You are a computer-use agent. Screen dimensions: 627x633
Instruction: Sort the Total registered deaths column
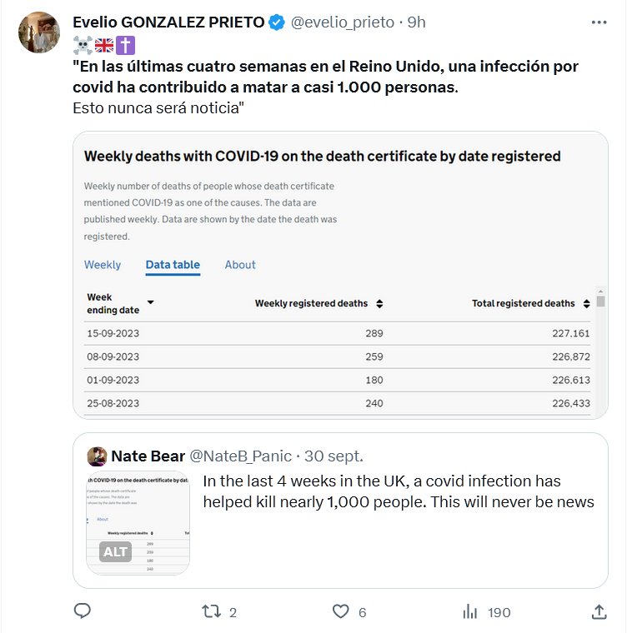point(587,304)
